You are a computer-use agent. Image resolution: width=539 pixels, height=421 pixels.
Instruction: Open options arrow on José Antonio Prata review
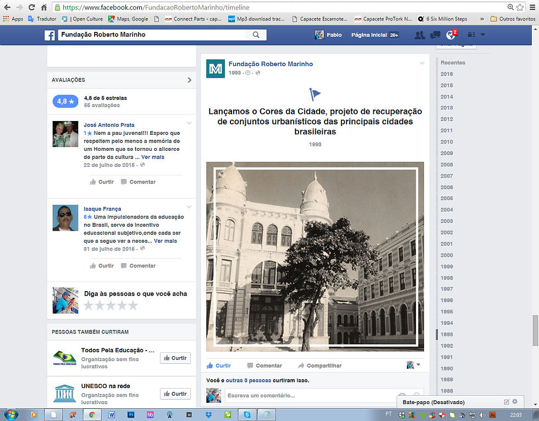pos(189,123)
